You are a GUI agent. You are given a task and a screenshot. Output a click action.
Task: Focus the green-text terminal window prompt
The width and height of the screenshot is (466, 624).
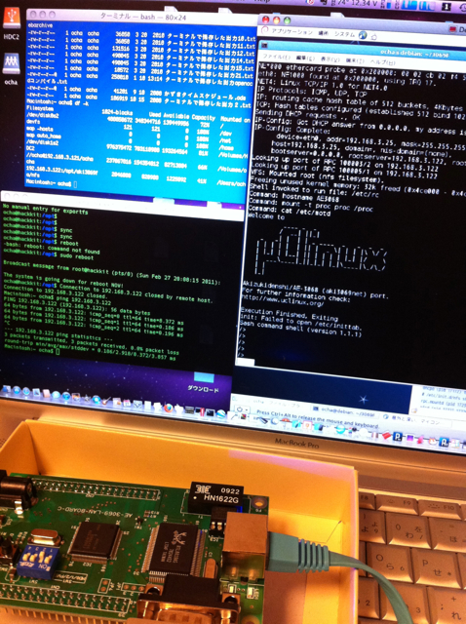point(31,351)
